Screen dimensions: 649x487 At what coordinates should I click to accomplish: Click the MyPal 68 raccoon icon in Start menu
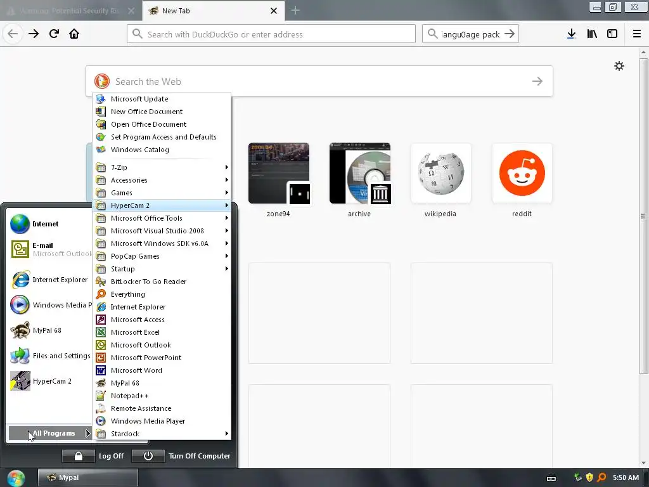tap(20, 330)
